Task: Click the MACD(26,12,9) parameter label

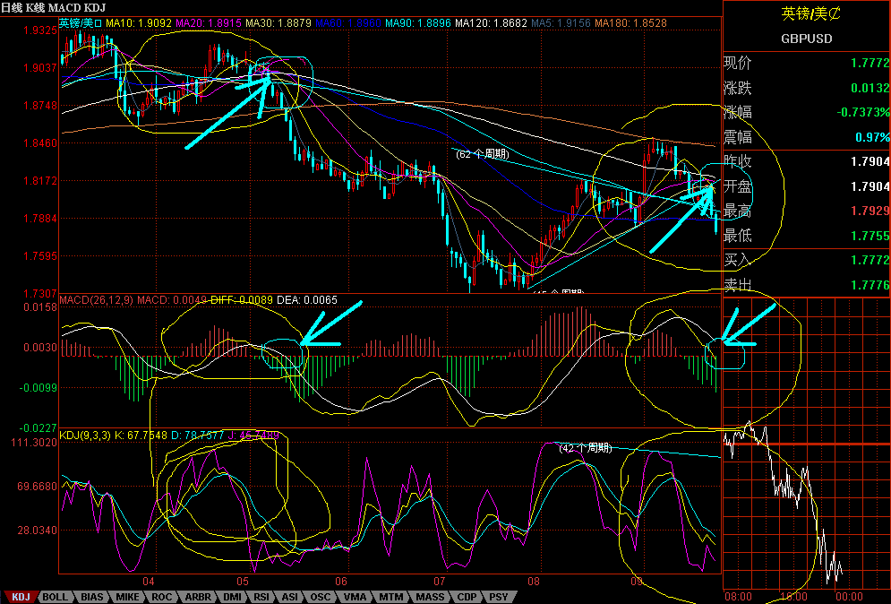Action: coord(96,299)
